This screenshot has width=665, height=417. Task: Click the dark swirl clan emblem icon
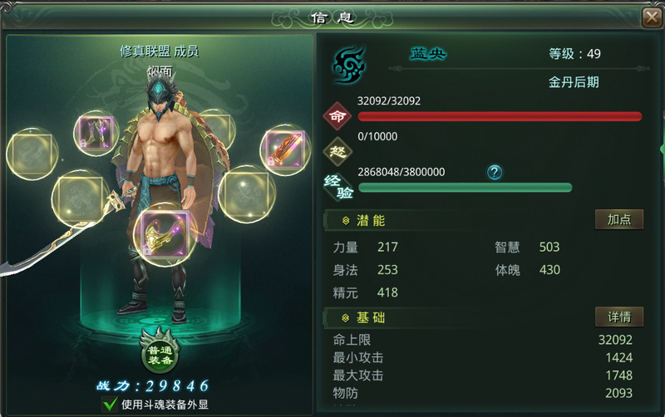(x=349, y=65)
